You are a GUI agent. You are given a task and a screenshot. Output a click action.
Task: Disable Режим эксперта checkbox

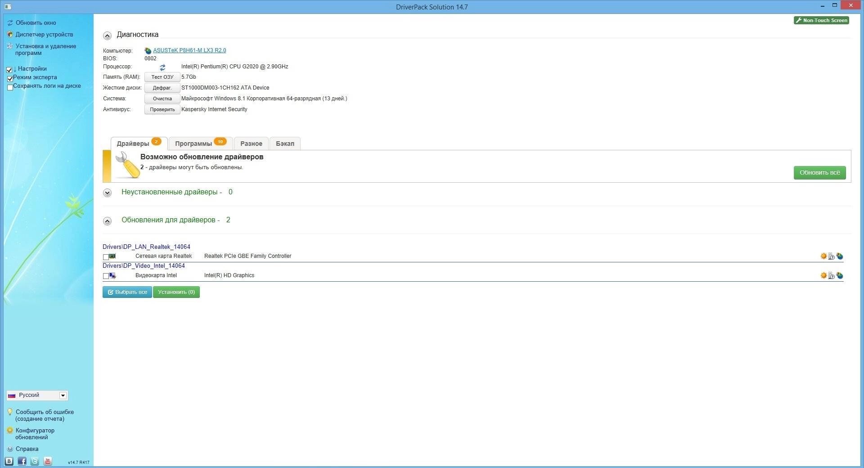[x=10, y=79]
